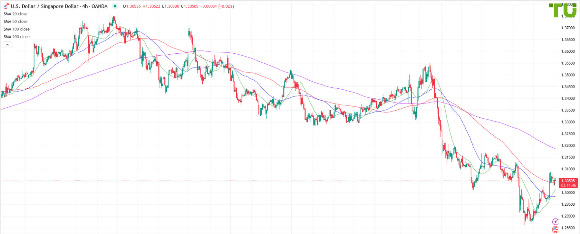This screenshot has width=580, height=234.
Task: Click price axis label 1.31000
Action: [x=568, y=169]
